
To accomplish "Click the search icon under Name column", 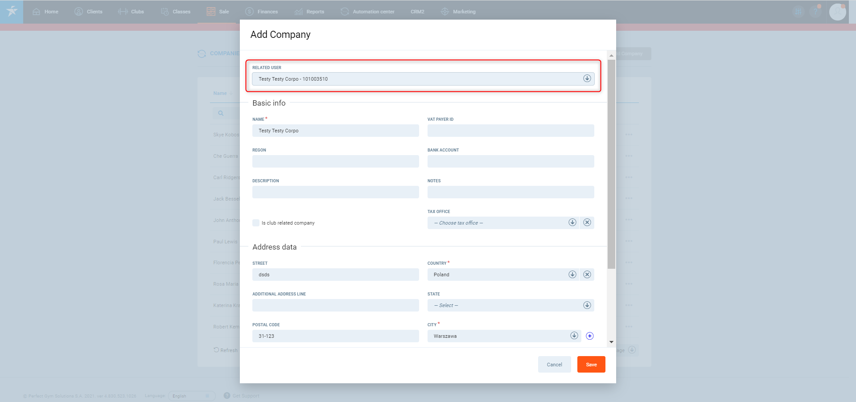I will 221,113.
